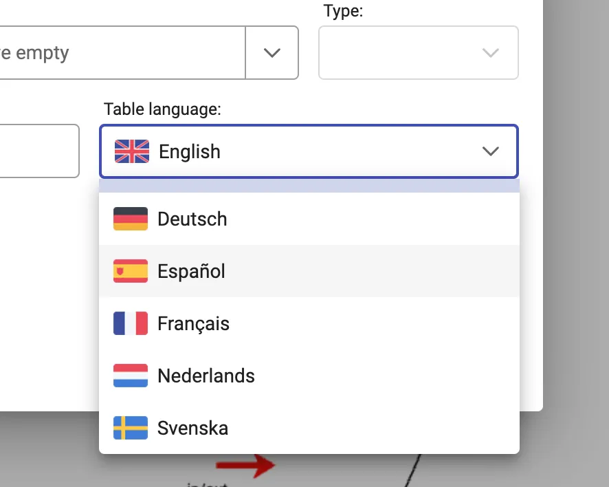Image resolution: width=609 pixels, height=487 pixels.
Task: Click the Spanish flag icon
Action: [x=130, y=271]
